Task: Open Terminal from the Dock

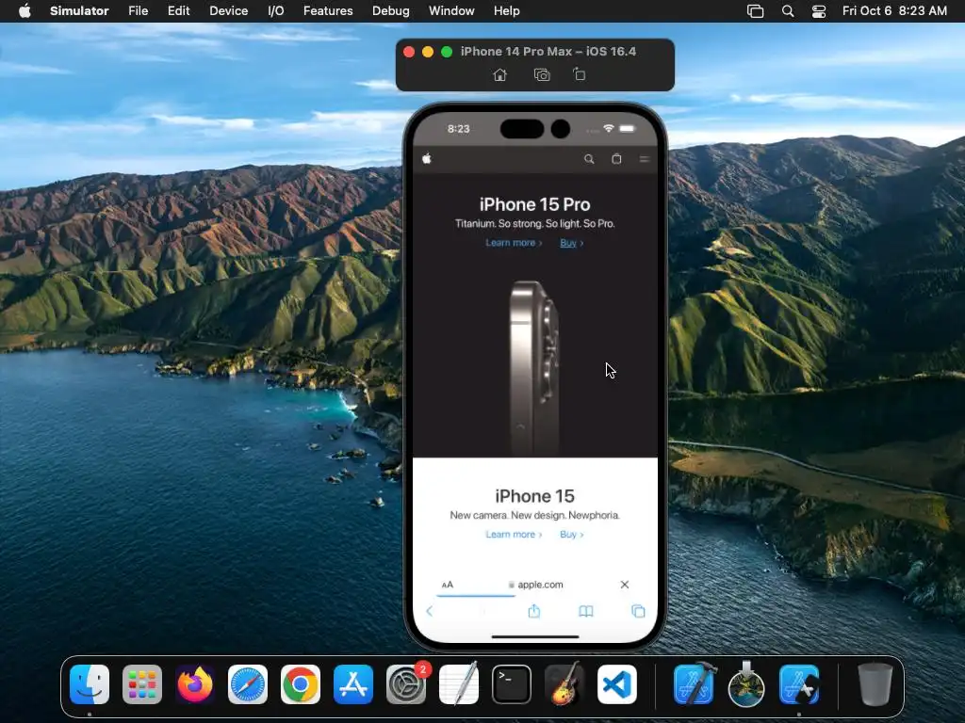Action: point(512,684)
